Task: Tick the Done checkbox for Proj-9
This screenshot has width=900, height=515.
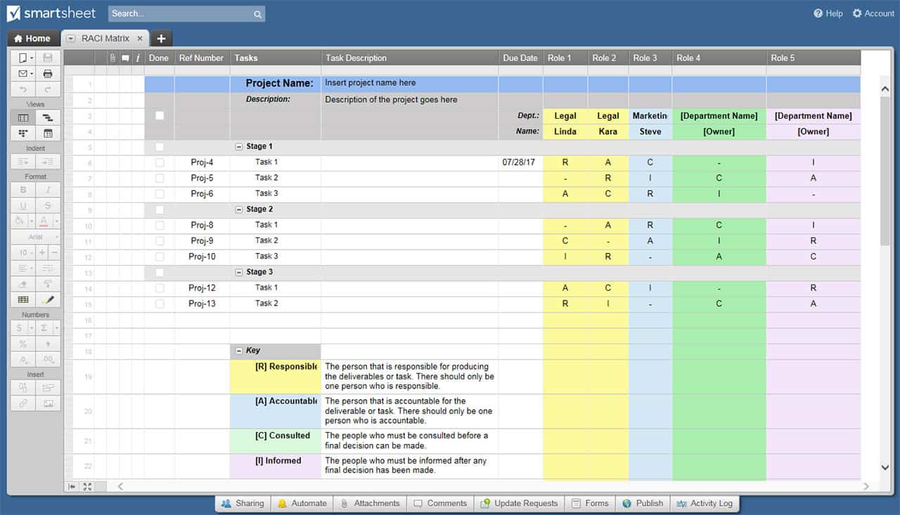Action: (x=160, y=241)
